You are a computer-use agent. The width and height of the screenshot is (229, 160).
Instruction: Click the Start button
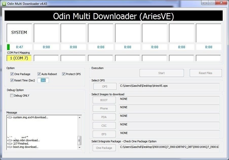[x=162, y=73]
